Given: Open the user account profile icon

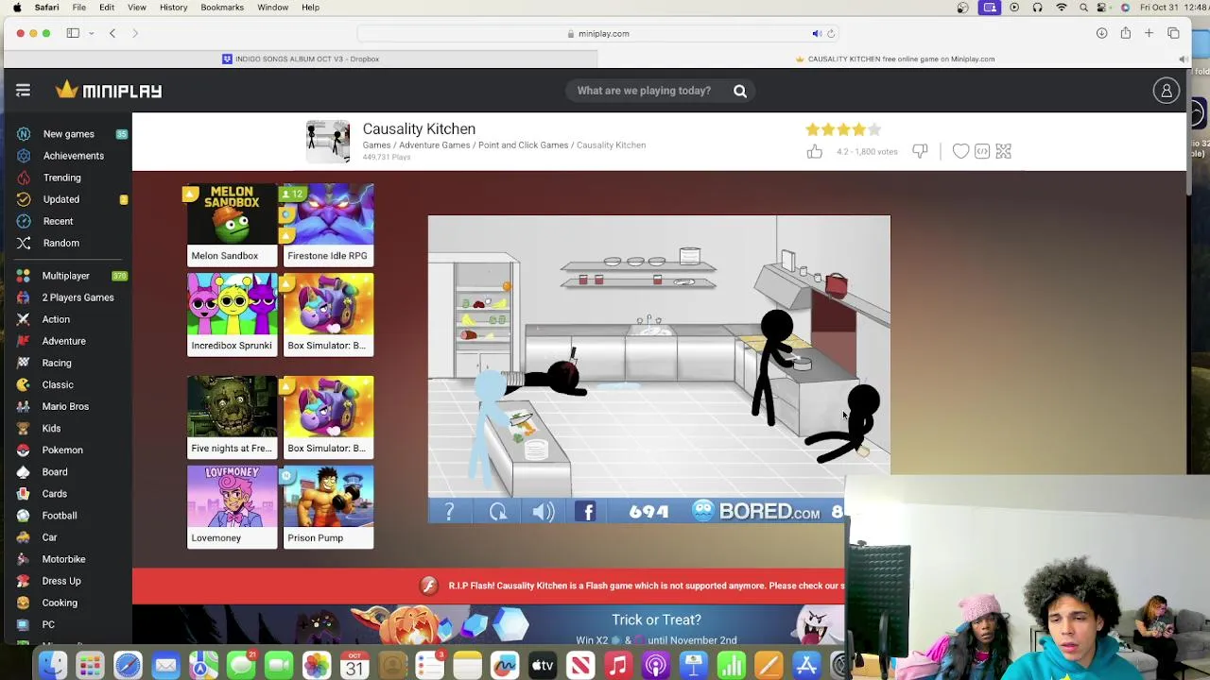Looking at the screenshot, I should 1167,91.
